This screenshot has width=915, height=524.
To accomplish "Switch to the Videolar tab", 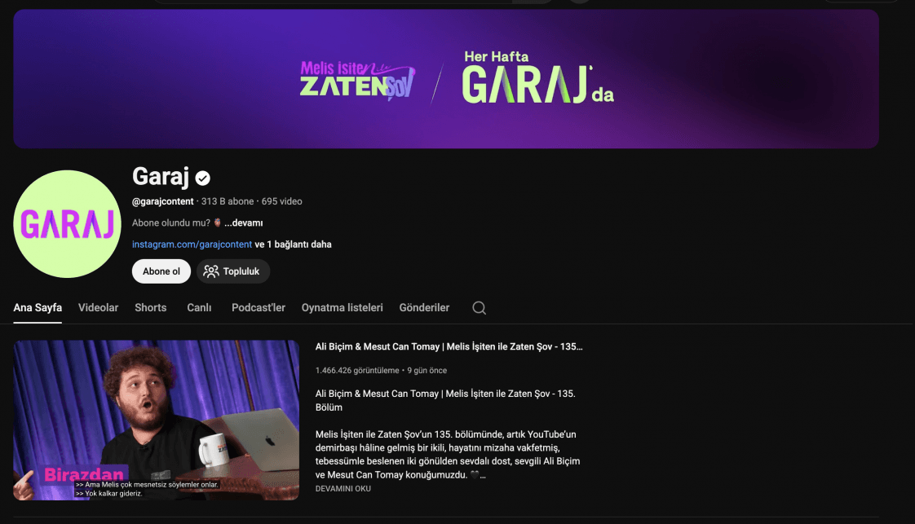I will [x=98, y=308].
